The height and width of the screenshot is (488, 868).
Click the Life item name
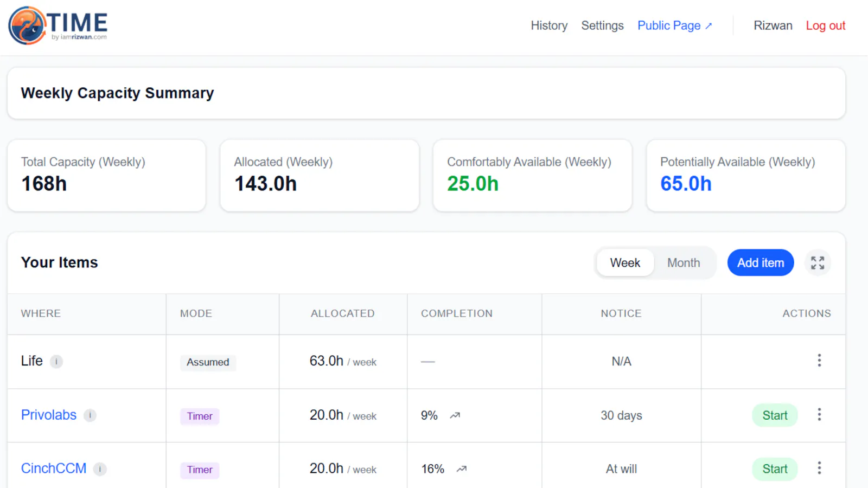coord(31,361)
